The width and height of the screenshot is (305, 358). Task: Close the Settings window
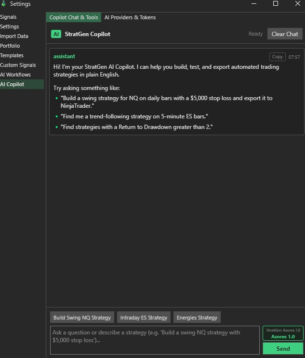point(298,4)
